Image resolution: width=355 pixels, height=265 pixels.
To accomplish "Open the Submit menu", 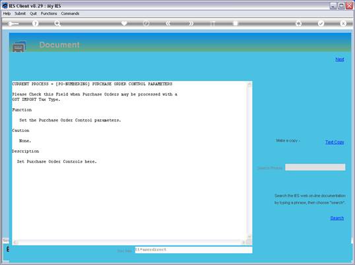I will 20,14.
